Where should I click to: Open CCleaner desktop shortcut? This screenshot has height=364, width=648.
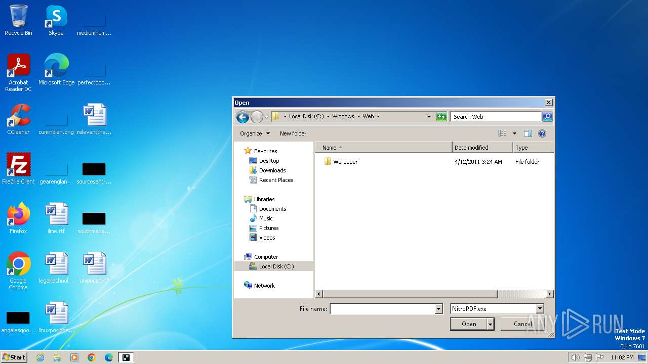18,119
